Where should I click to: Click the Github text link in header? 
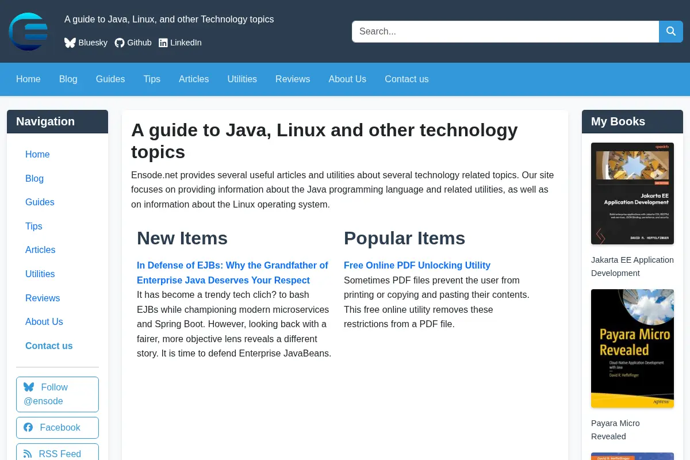click(x=139, y=43)
